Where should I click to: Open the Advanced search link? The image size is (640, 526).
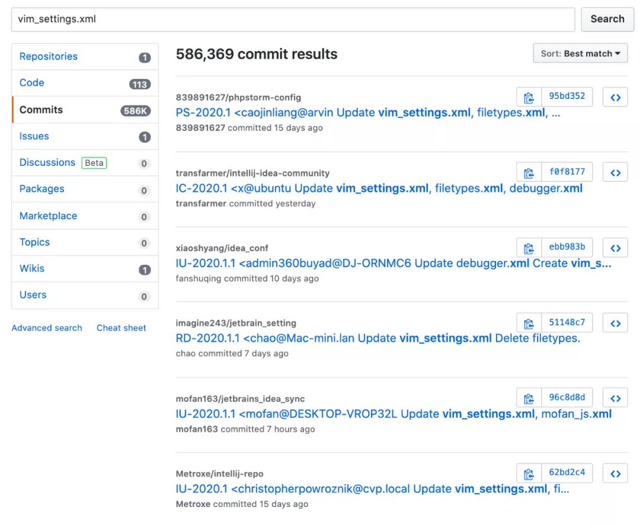pos(47,328)
